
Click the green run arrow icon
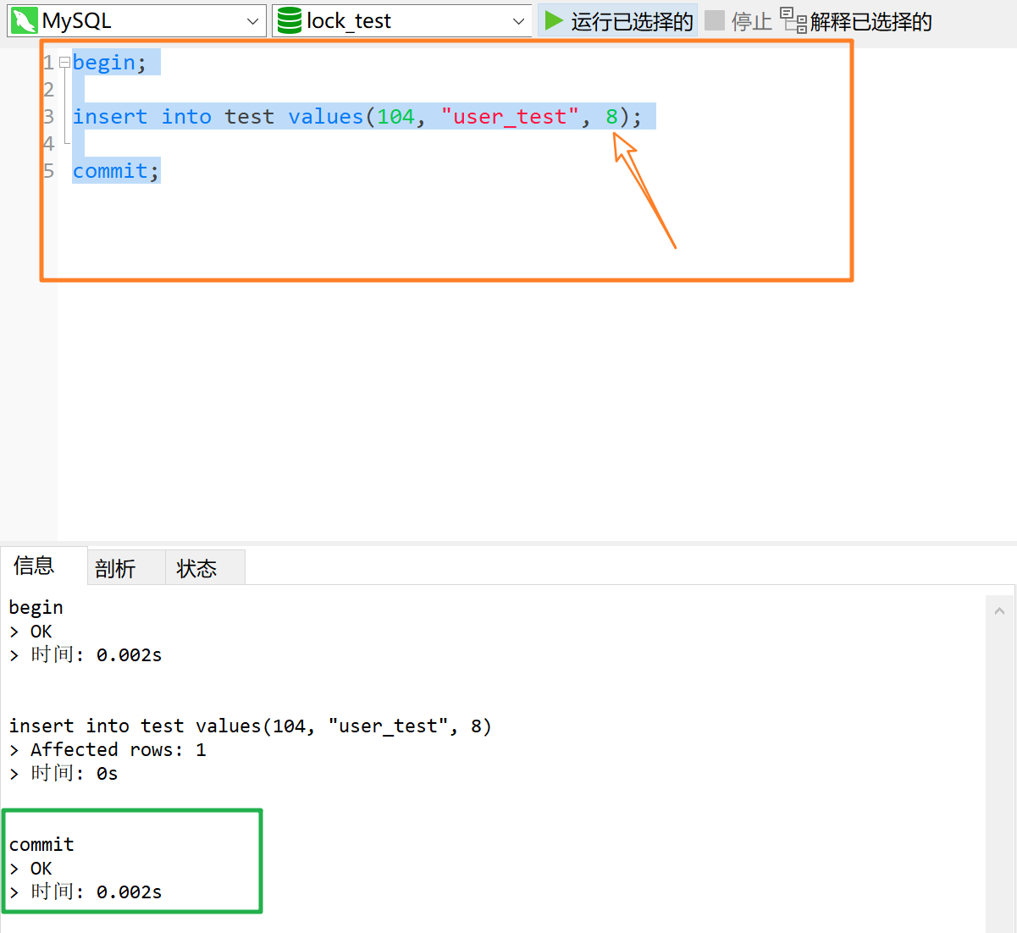(554, 20)
